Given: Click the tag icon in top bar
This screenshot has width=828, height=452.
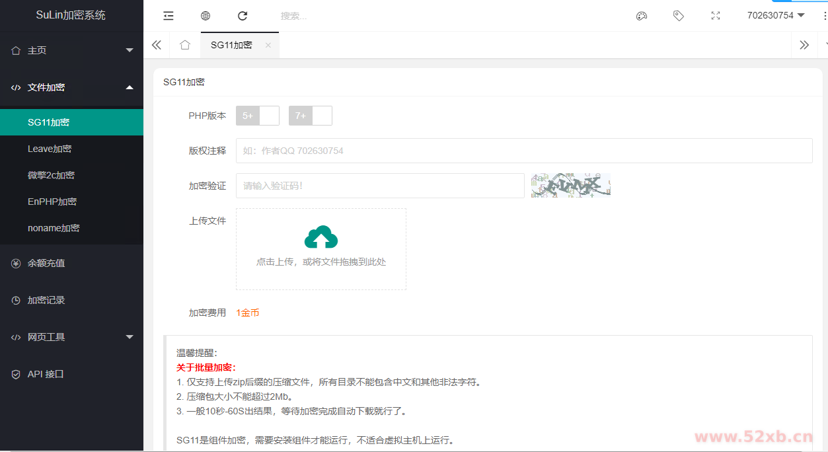Looking at the screenshot, I should [x=678, y=16].
